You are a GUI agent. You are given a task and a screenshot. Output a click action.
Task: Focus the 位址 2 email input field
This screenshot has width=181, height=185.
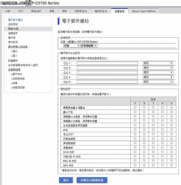[107, 68]
